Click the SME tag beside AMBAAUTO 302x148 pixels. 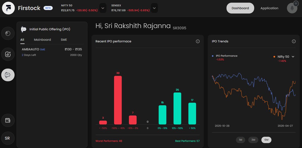tap(43, 50)
